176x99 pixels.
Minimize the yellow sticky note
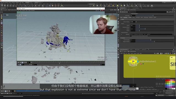pos(172,57)
